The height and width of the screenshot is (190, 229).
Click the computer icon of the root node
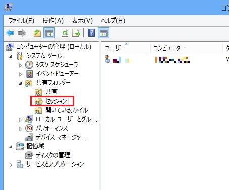[10, 47]
